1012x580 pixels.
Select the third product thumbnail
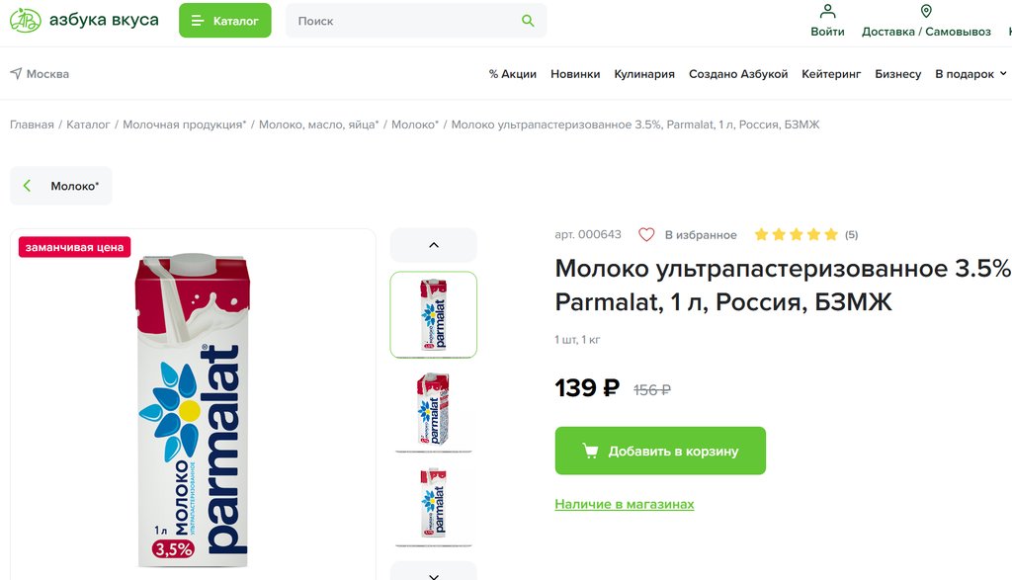point(434,505)
